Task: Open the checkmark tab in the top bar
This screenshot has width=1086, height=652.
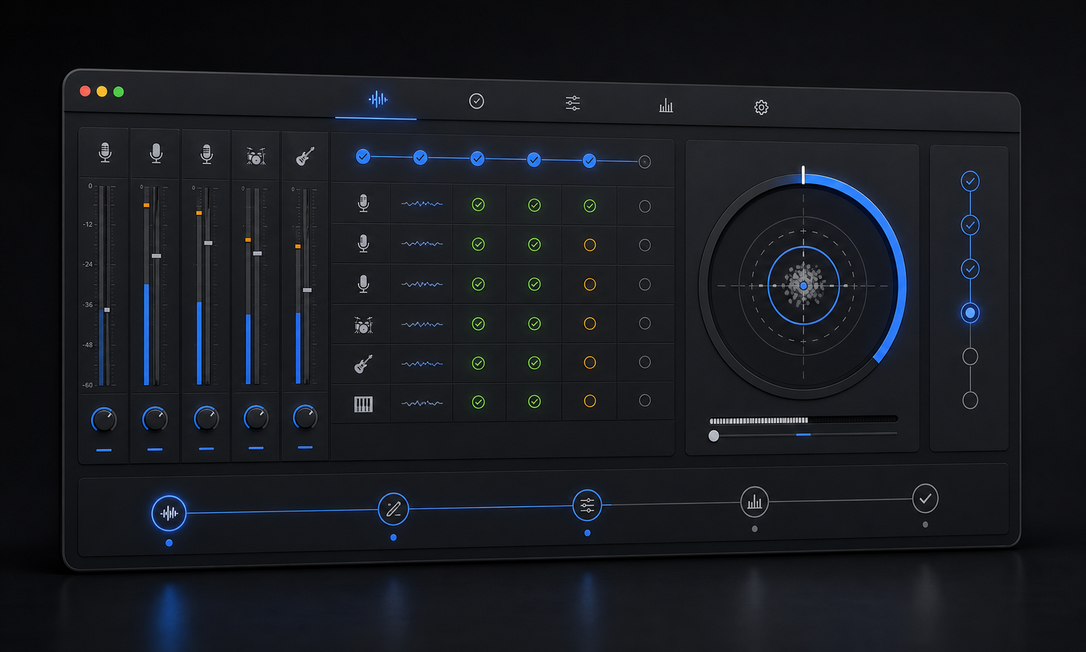Action: pyautogui.click(x=476, y=101)
